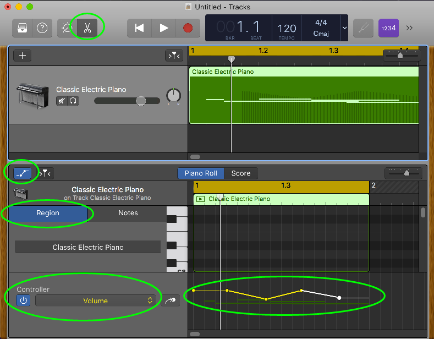Switch to the Score tab
The width and height of the screenshot is (434, 339).
coord(241,173)
